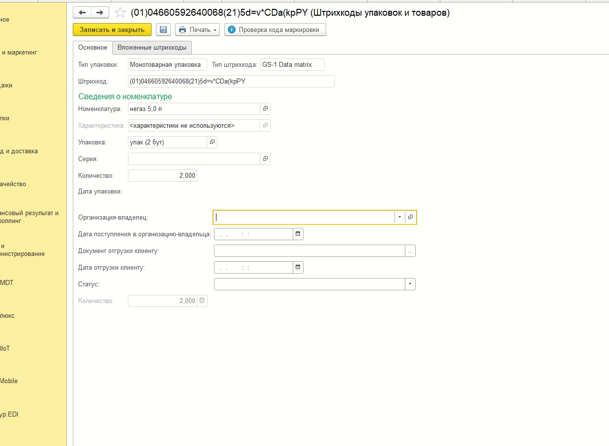This screenshot has height=446, width=609.
Task: Expand the Организация-владелец dropdown list
Action: (x=399, y=217)
